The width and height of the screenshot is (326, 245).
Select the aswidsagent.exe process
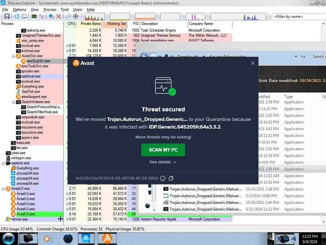(34, 97)
